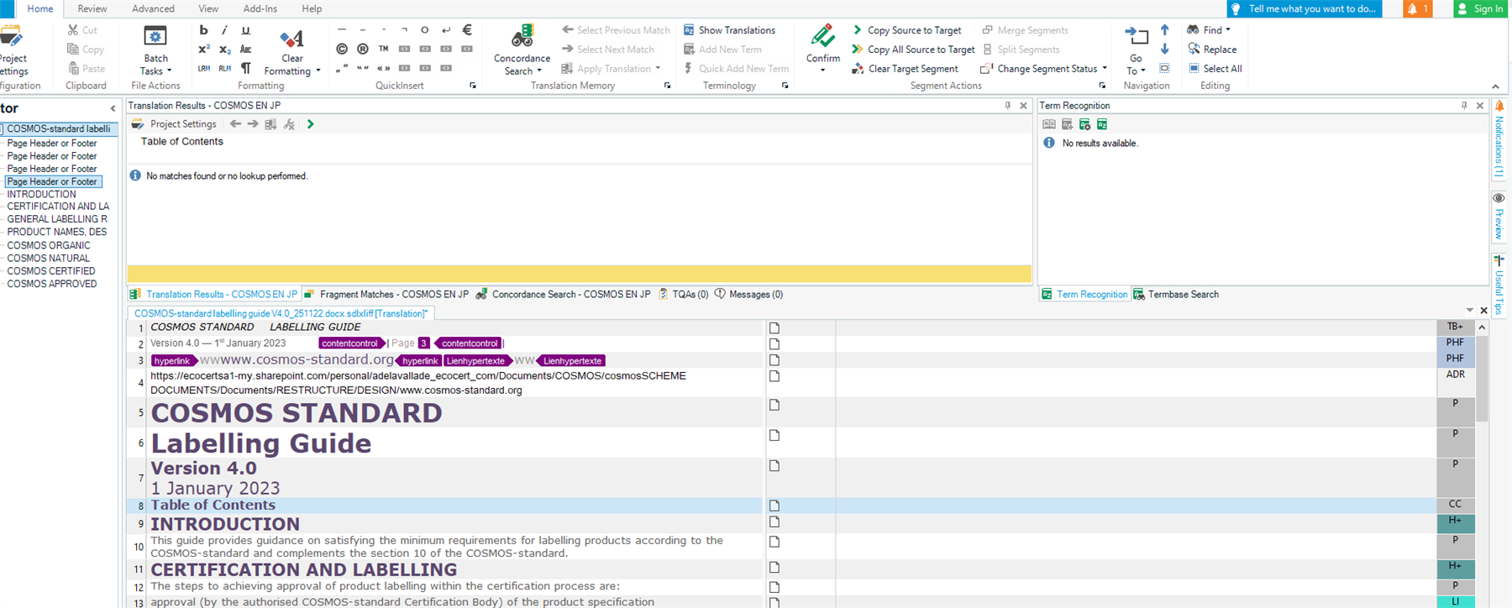Click Clear Target Segment
Screen dimensions: 1512x608
[x=905, y=69]
